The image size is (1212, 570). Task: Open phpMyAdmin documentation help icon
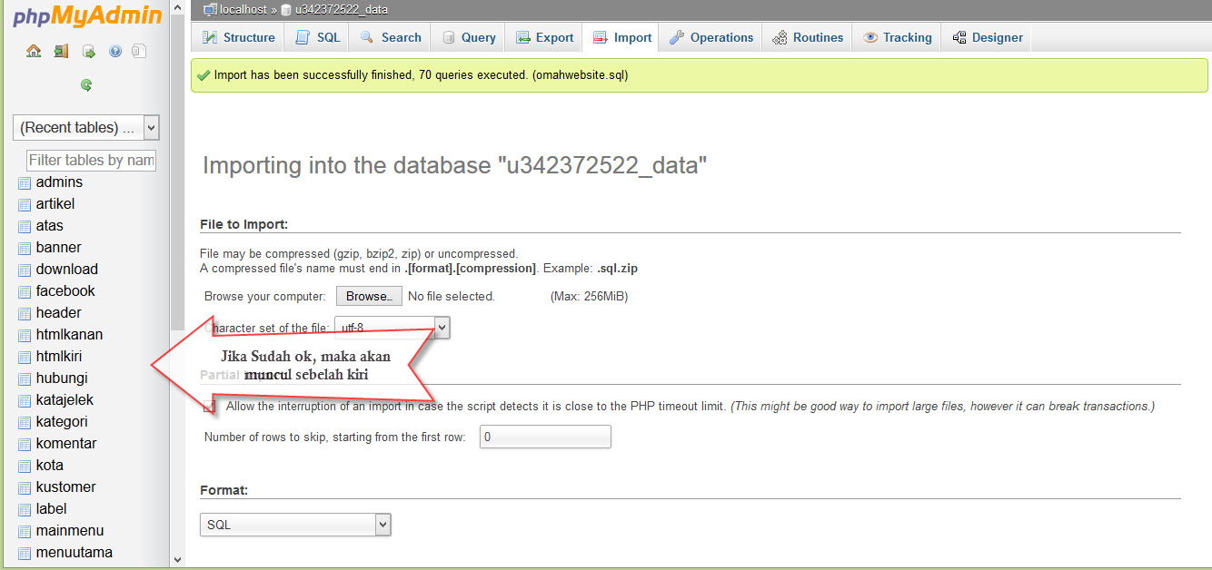(115, 52)
